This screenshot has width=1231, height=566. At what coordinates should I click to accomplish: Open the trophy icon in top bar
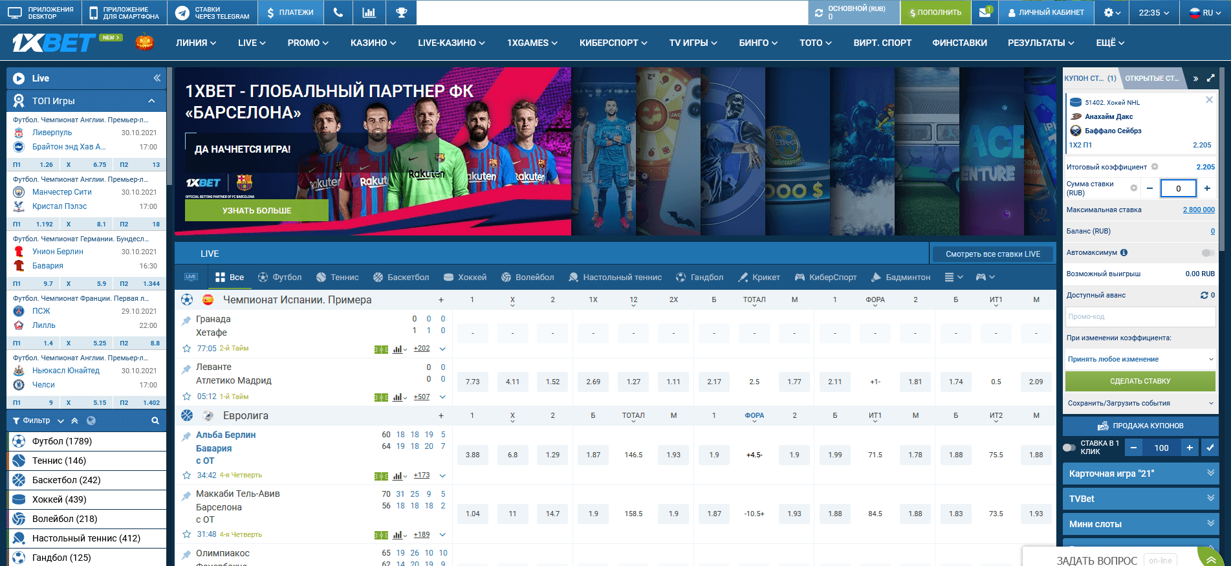[401, 12]
